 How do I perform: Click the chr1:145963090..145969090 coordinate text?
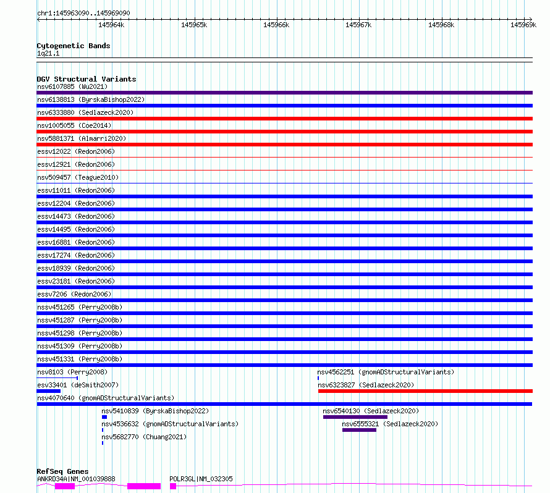[83, 14]
